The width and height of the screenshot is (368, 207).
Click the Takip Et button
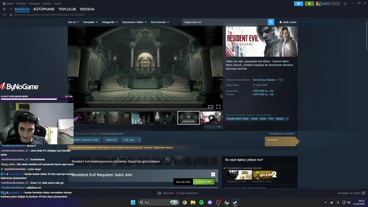point(111,140)
